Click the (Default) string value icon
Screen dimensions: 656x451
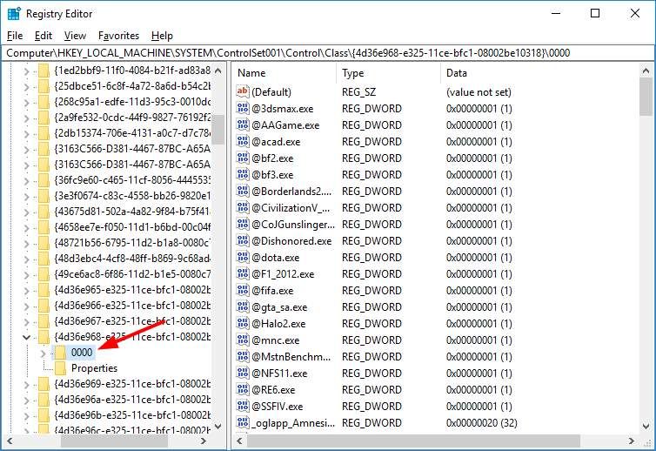pos(244,92)
